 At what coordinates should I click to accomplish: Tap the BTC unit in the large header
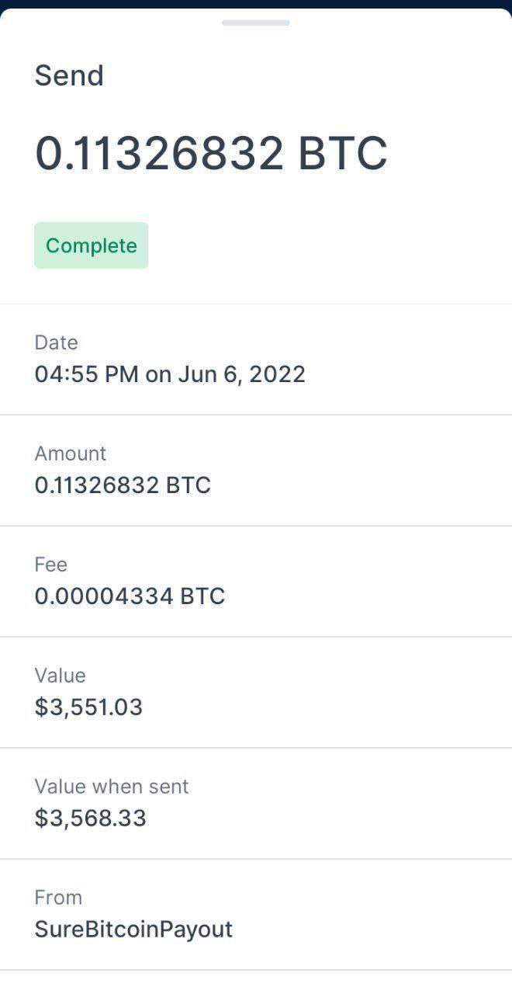pos(342,154)
